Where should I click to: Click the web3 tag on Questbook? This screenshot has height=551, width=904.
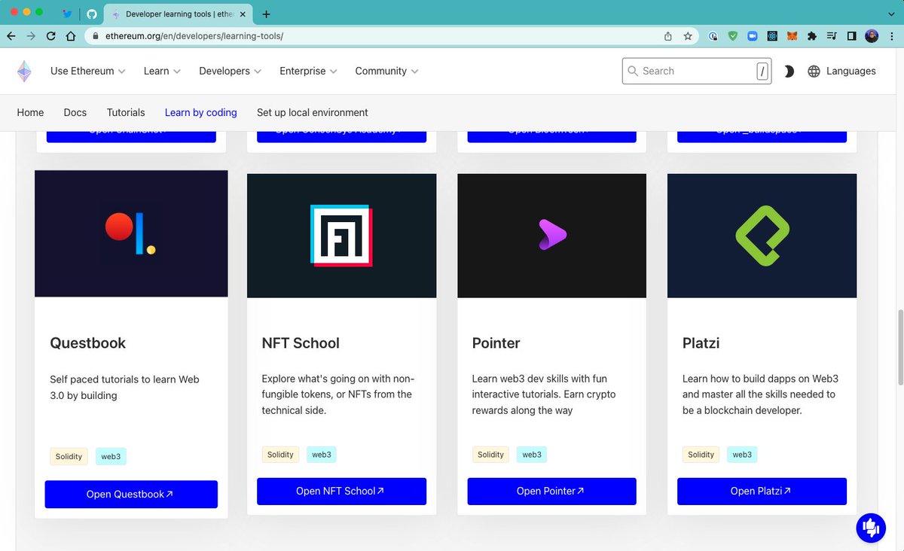[x=111, y=457]
